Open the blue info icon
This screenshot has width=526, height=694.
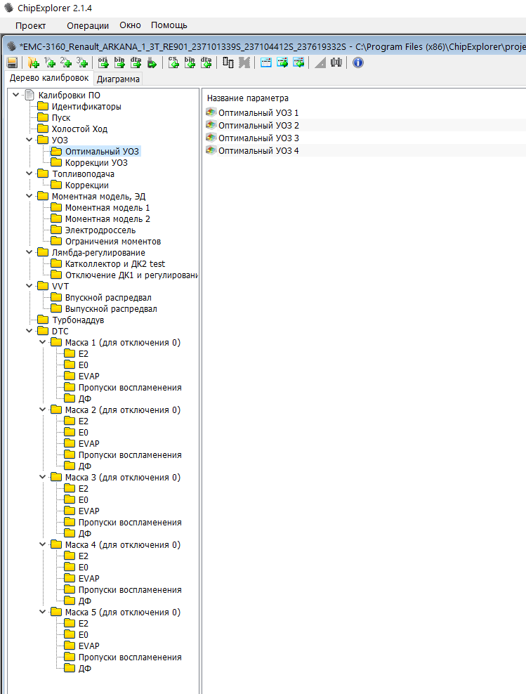358,63
